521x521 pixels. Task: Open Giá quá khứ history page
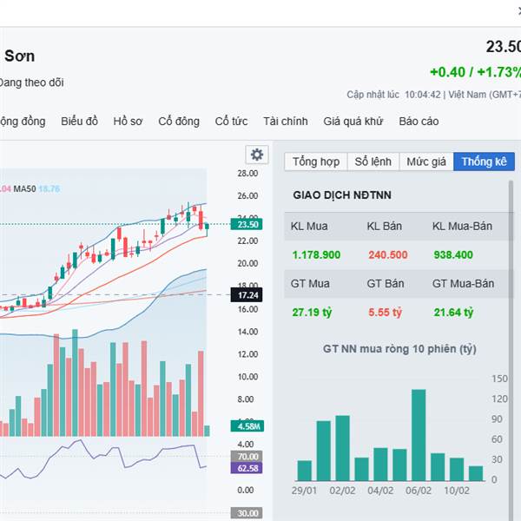pyautogui.click(x=353, y=122)
